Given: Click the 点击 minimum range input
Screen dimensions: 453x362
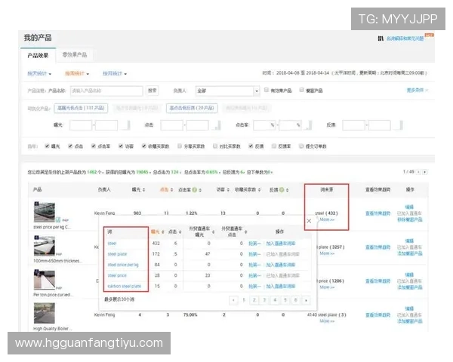Looking at the screenshot, I should click(172, 125).
